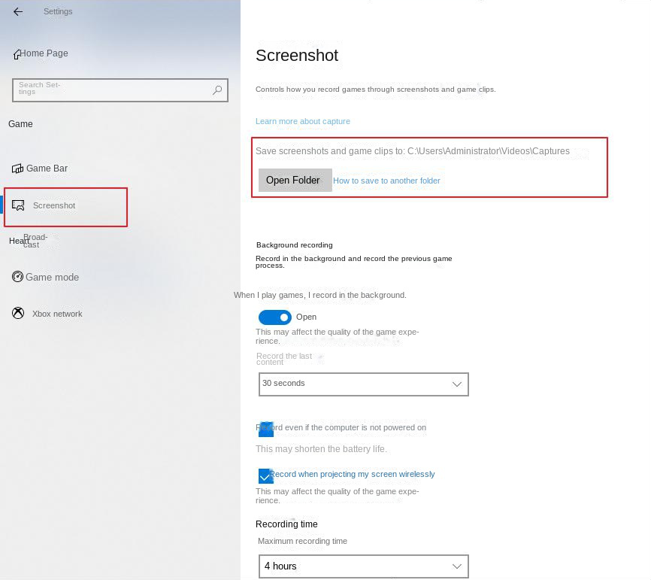Select the Xbox network menu item
This screenshot has height=580, width=651.
tap(57, 314)
